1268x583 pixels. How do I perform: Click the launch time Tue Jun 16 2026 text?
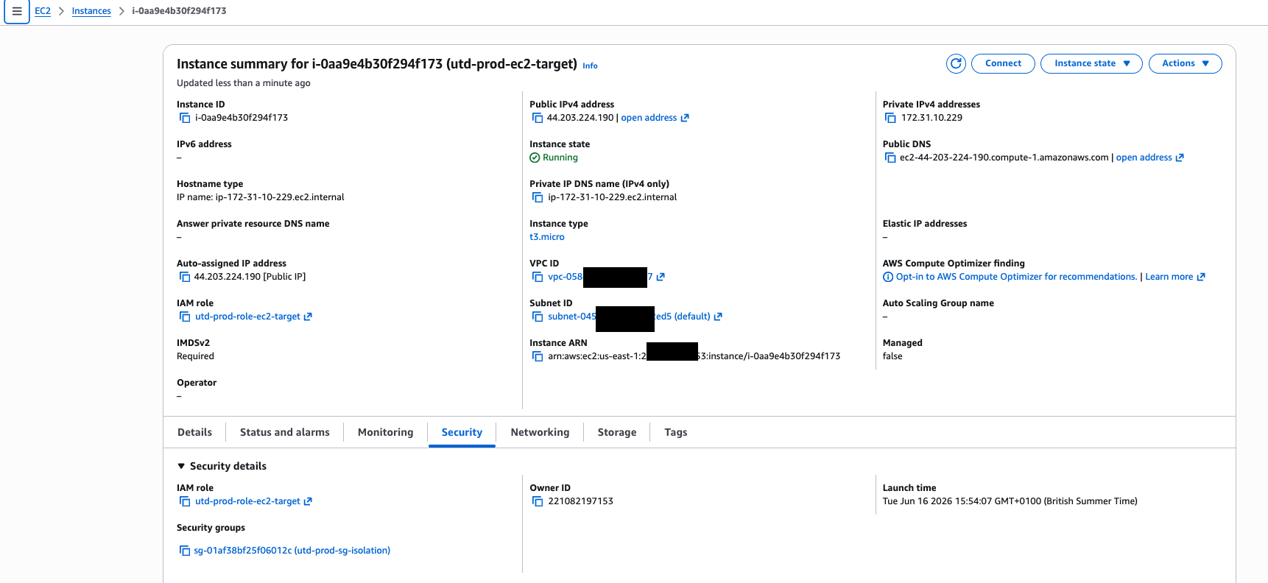(x=1010, y=501)
